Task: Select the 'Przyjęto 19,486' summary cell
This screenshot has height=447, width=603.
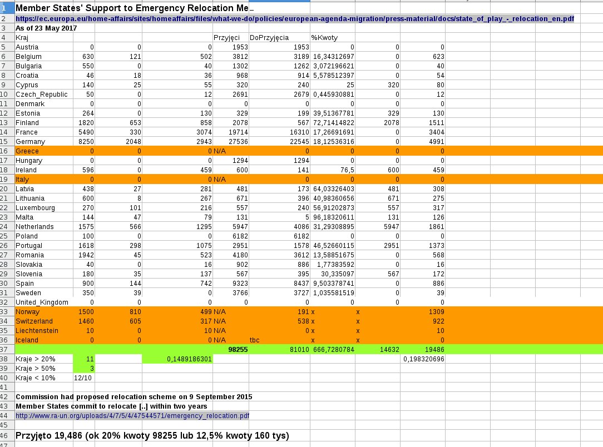Action: pos(152,436)
